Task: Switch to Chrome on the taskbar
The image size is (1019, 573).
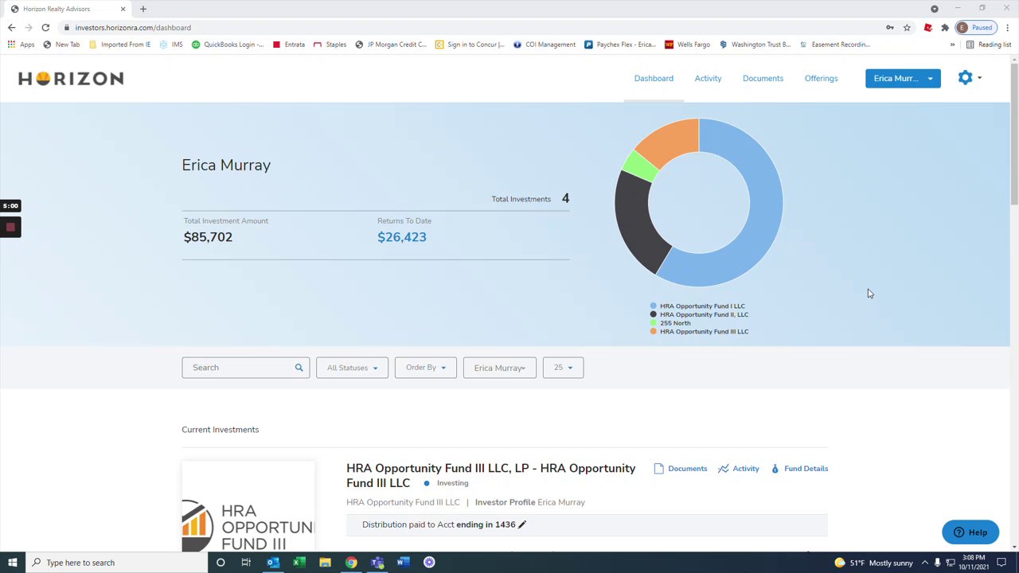Action: (351, 563)
